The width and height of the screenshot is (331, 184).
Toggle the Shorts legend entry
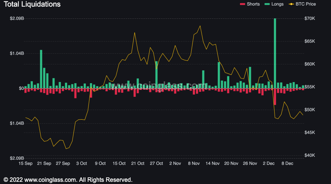[x=250, y=4]
